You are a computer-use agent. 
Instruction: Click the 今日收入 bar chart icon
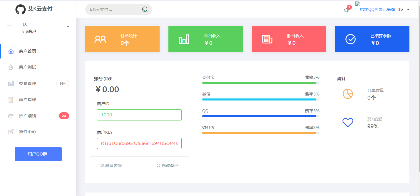(x=184, y=38)
